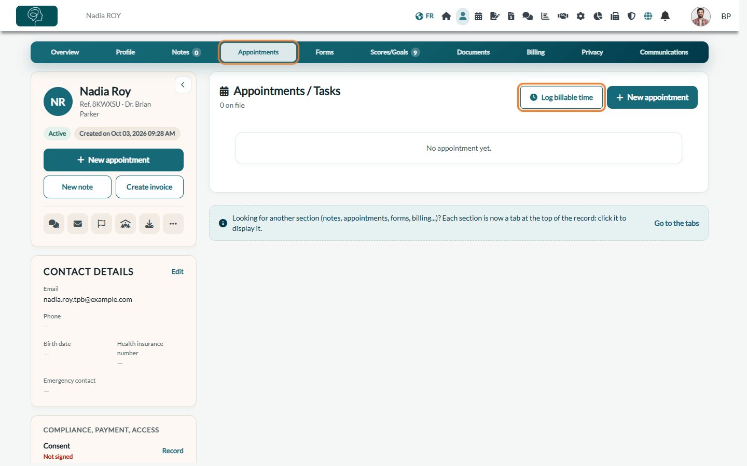Collapse the client sidebar with the chevron

183,85
